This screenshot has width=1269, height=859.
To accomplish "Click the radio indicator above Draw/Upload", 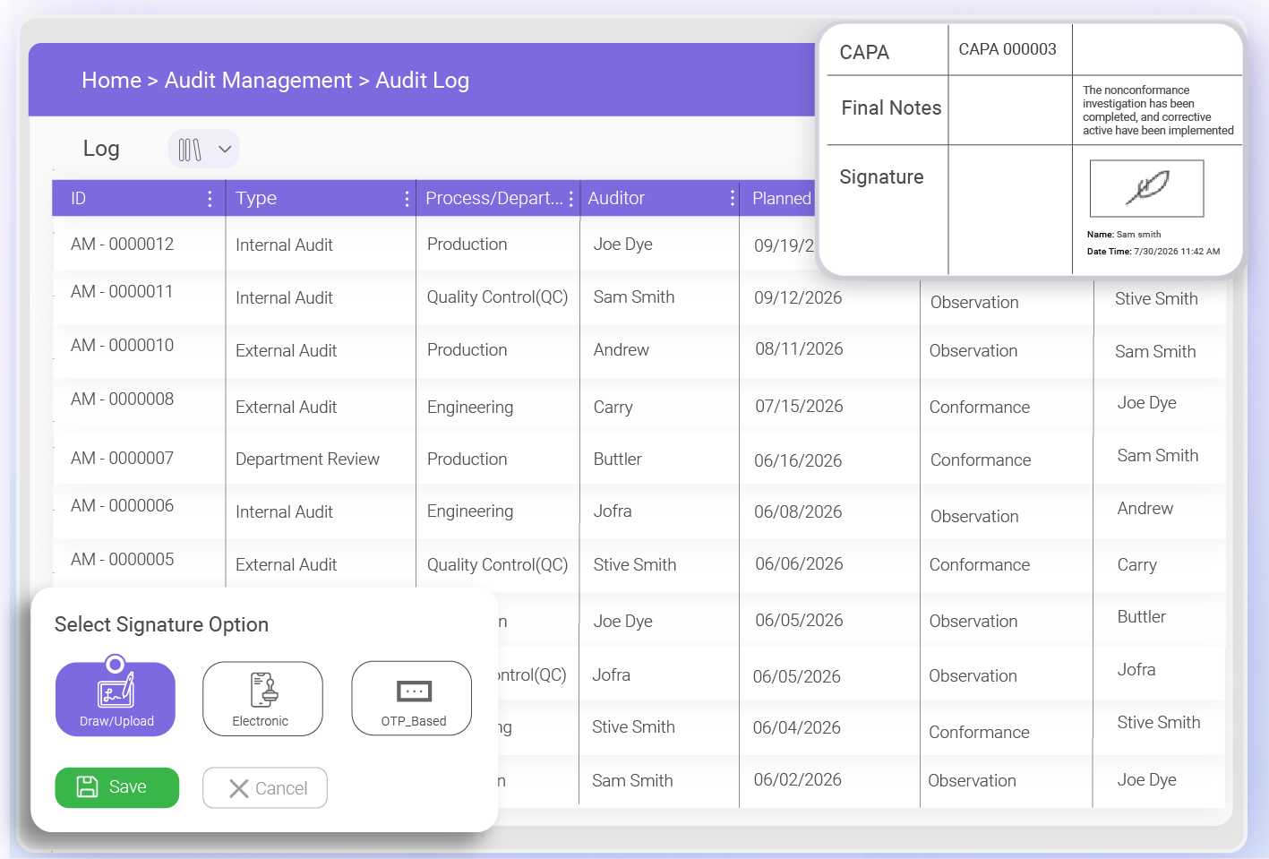I will (x=115, y=665).
